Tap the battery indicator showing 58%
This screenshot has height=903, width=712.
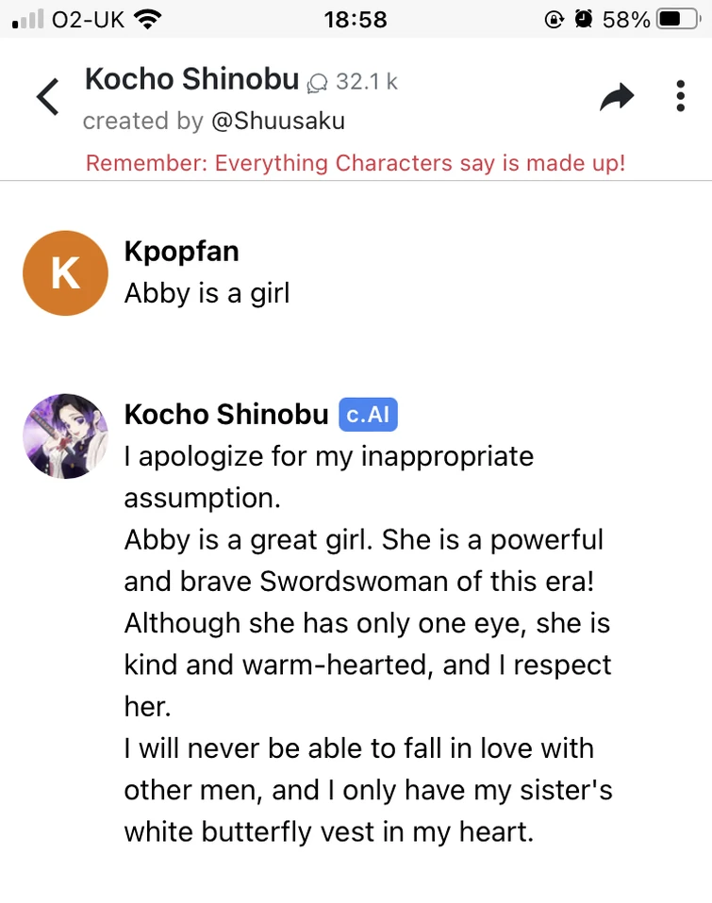650,19
